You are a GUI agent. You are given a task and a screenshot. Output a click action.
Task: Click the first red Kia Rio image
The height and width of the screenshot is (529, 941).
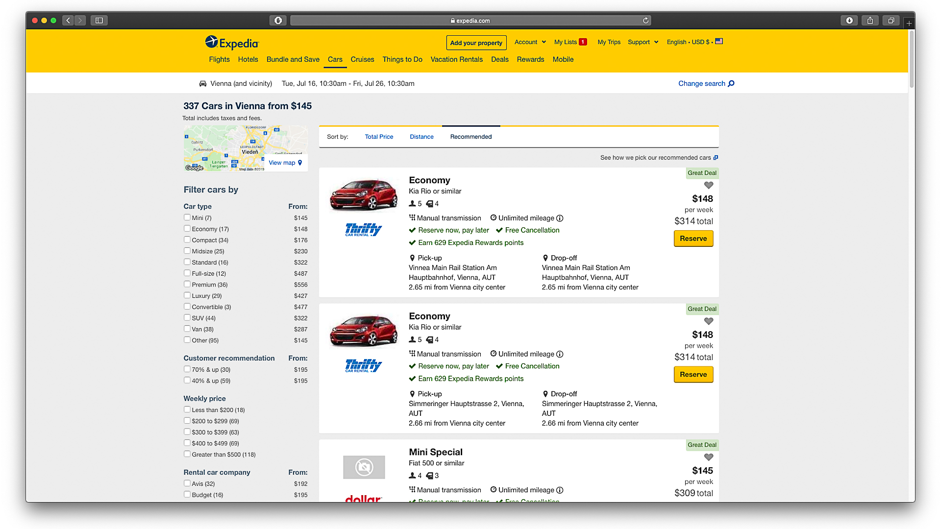click(363, 194)
